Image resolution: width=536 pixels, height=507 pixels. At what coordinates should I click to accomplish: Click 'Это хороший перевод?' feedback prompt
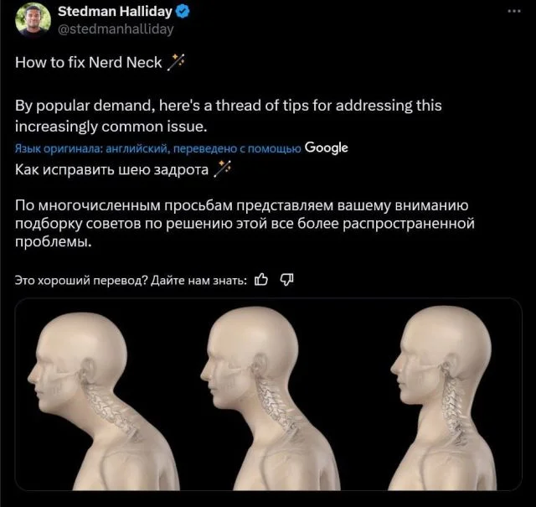coord(81,281)
